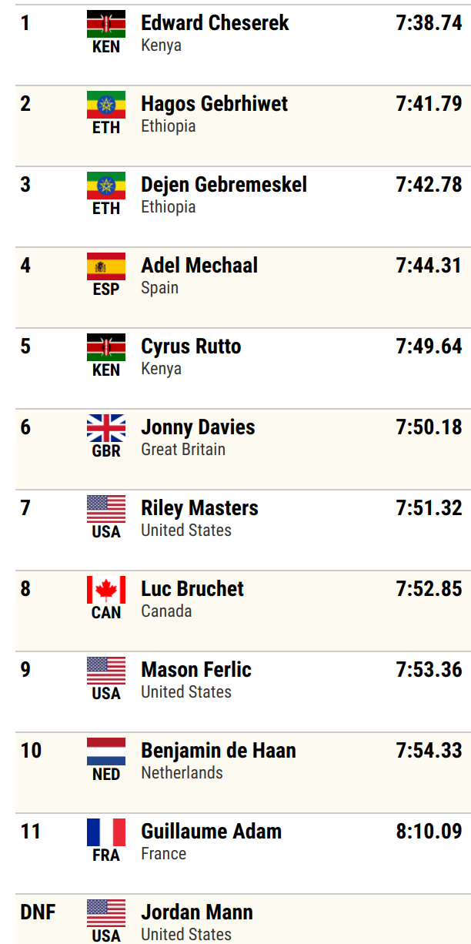Click the Ethiopia flag next to Hagos Gebrhiwet
This screenshot has width=471, height=944.
click(106, 105)
